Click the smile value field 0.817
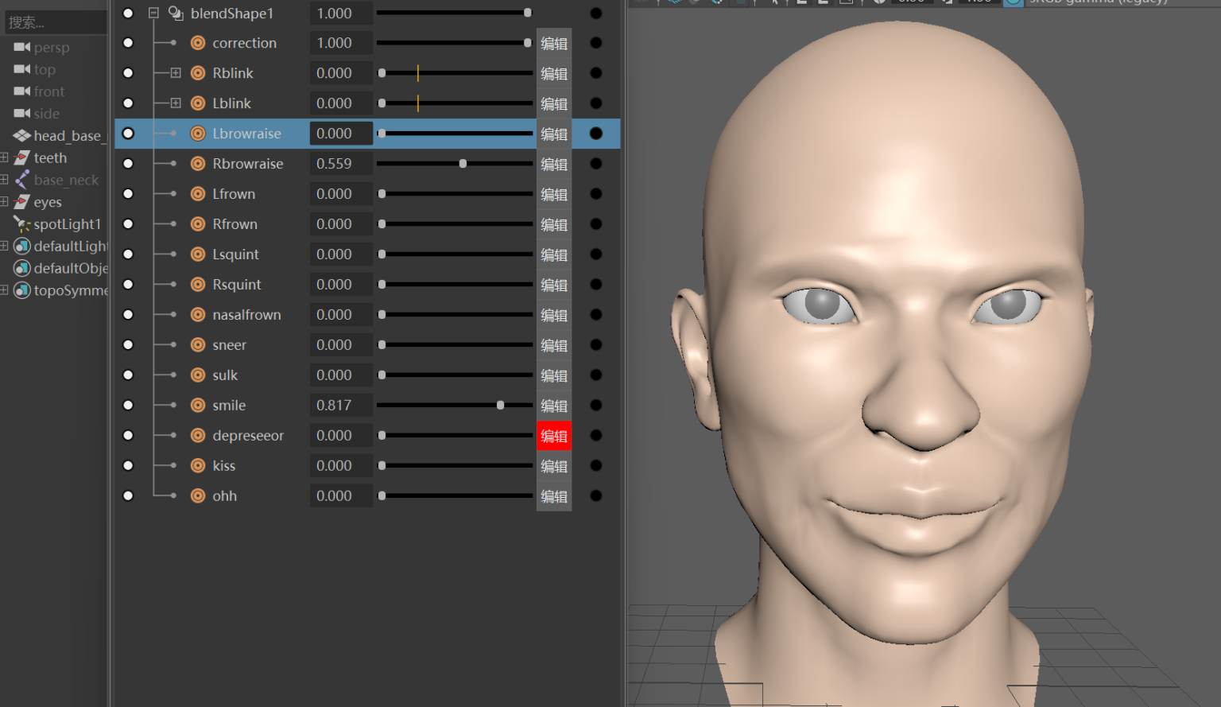The height and width of the screenshot is (707, 1221). 341,406
